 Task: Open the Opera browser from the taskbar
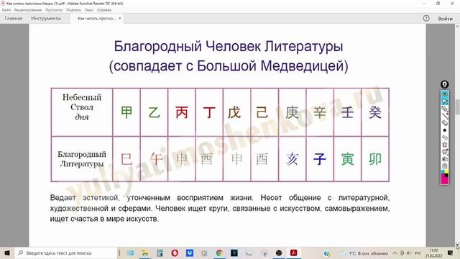click(x=175, y=253)
